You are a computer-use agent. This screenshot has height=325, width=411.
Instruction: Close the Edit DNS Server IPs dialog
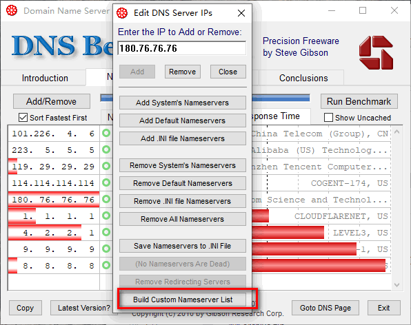pos(241,13)
